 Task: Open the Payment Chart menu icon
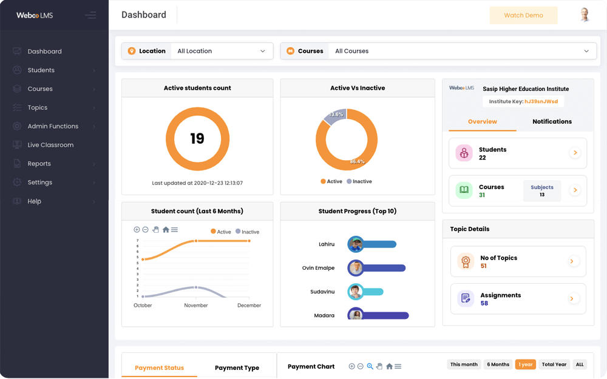click(398, 366)
